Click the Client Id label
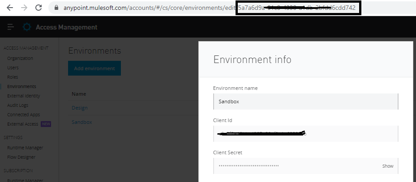The height and width of the screenshot is (182, 416). (223, 120)
